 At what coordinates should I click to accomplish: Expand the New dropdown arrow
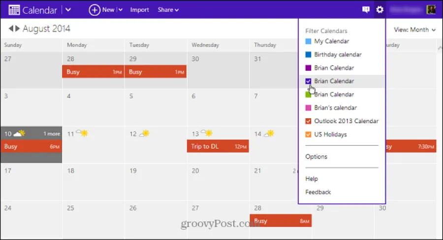(121, 10)
